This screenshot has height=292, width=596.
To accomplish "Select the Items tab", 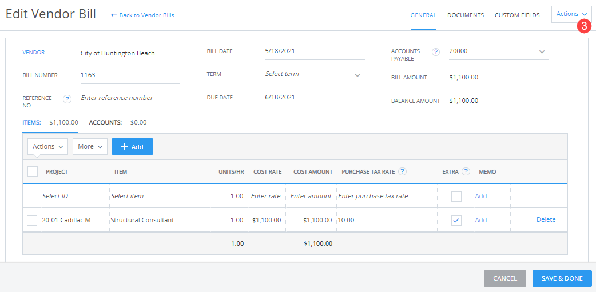I will [50, 122].
